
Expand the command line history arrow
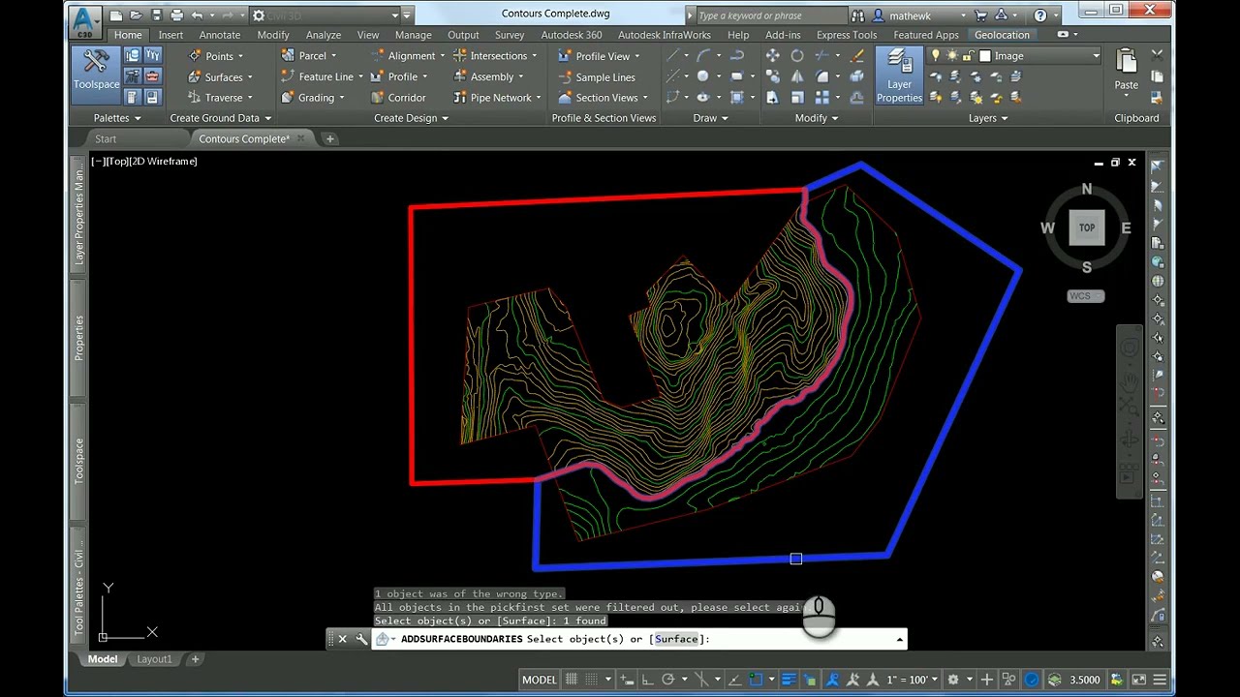[900, 639]
